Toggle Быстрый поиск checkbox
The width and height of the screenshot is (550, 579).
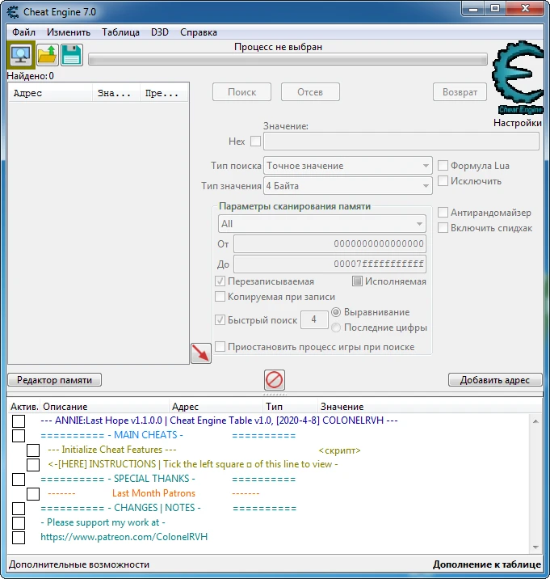220,319
